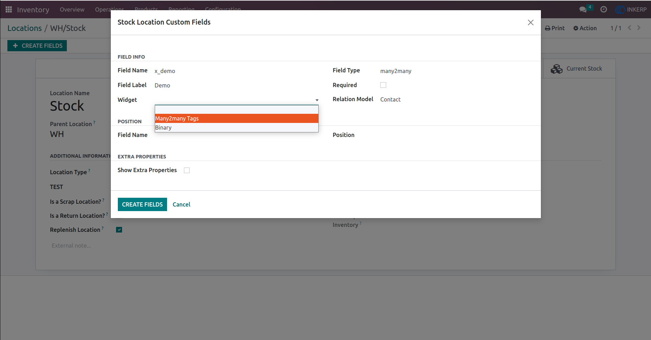The height and width of the screenshot is (340, 651).
Task: Open the activities clock icon
Action: point(604,9)
